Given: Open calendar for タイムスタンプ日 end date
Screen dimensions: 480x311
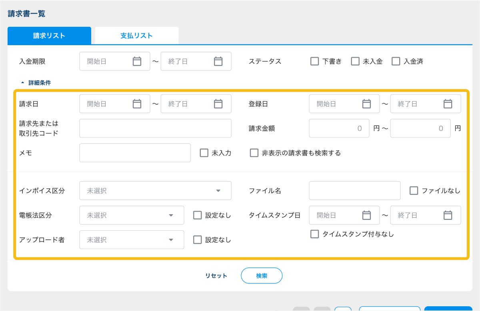Looking at the screenshot, I should click(448, 215).
